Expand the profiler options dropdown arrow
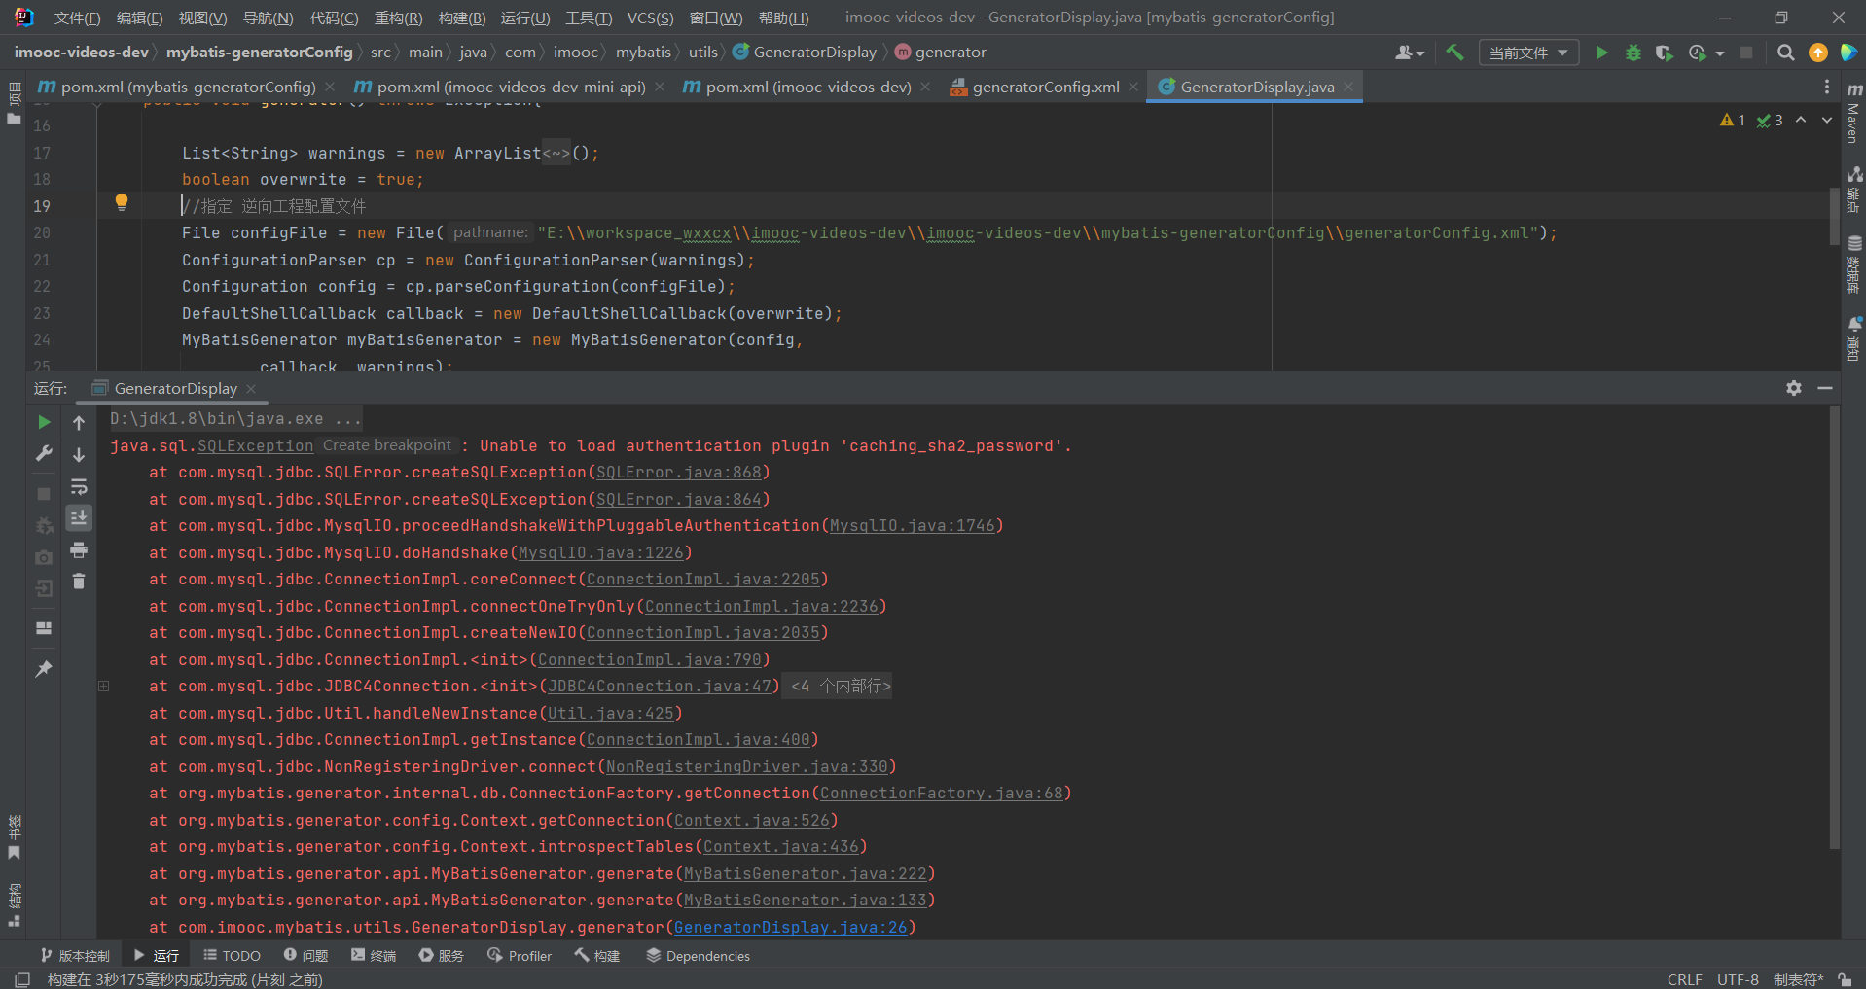The width and height of the screenshot is (1866, 989). (1720, 53)
